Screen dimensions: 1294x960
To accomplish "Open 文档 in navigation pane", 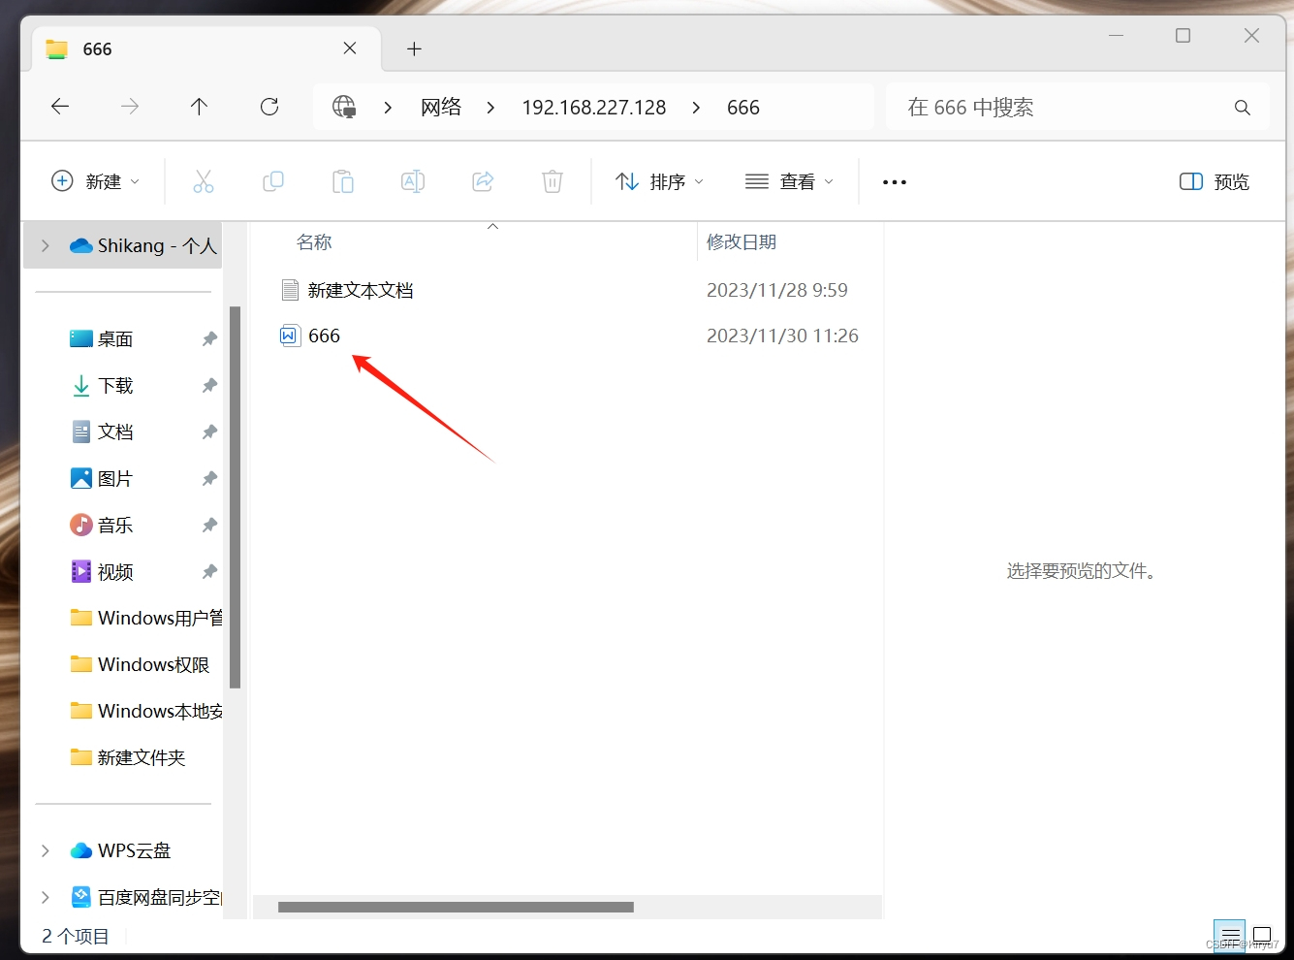I will (115, 432).
